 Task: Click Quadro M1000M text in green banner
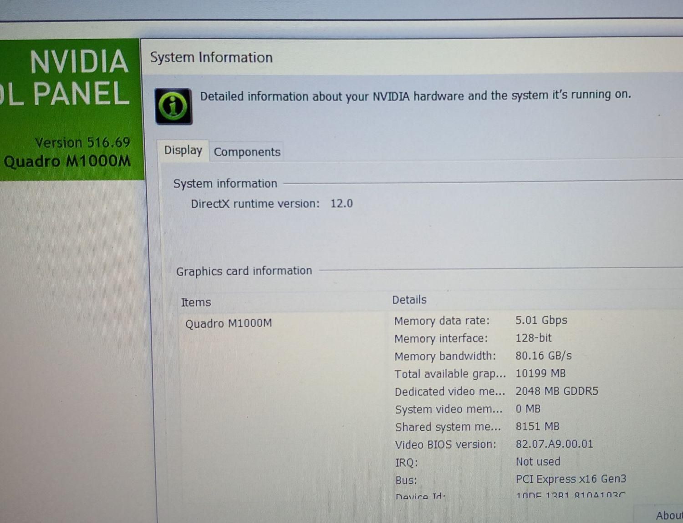pyautogui.click(x=67, y=161)
